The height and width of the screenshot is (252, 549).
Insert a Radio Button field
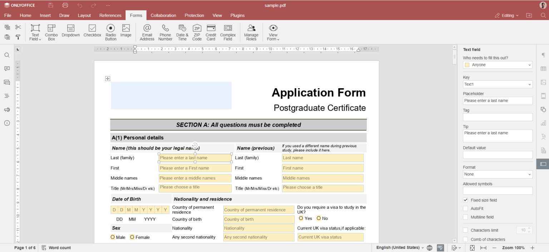[x=110, y=32]
